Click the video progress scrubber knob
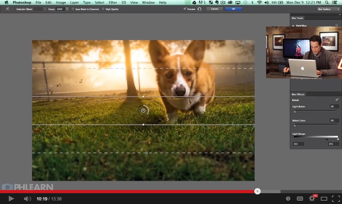This screenshot has width=342, height=204. pyautogui.click(x=258, y=191)
